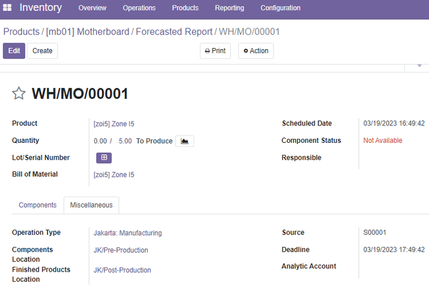The height and width of the screenshot is (292, 429).
Task: Click the Not Available component status
Action: tap(383, 141)
